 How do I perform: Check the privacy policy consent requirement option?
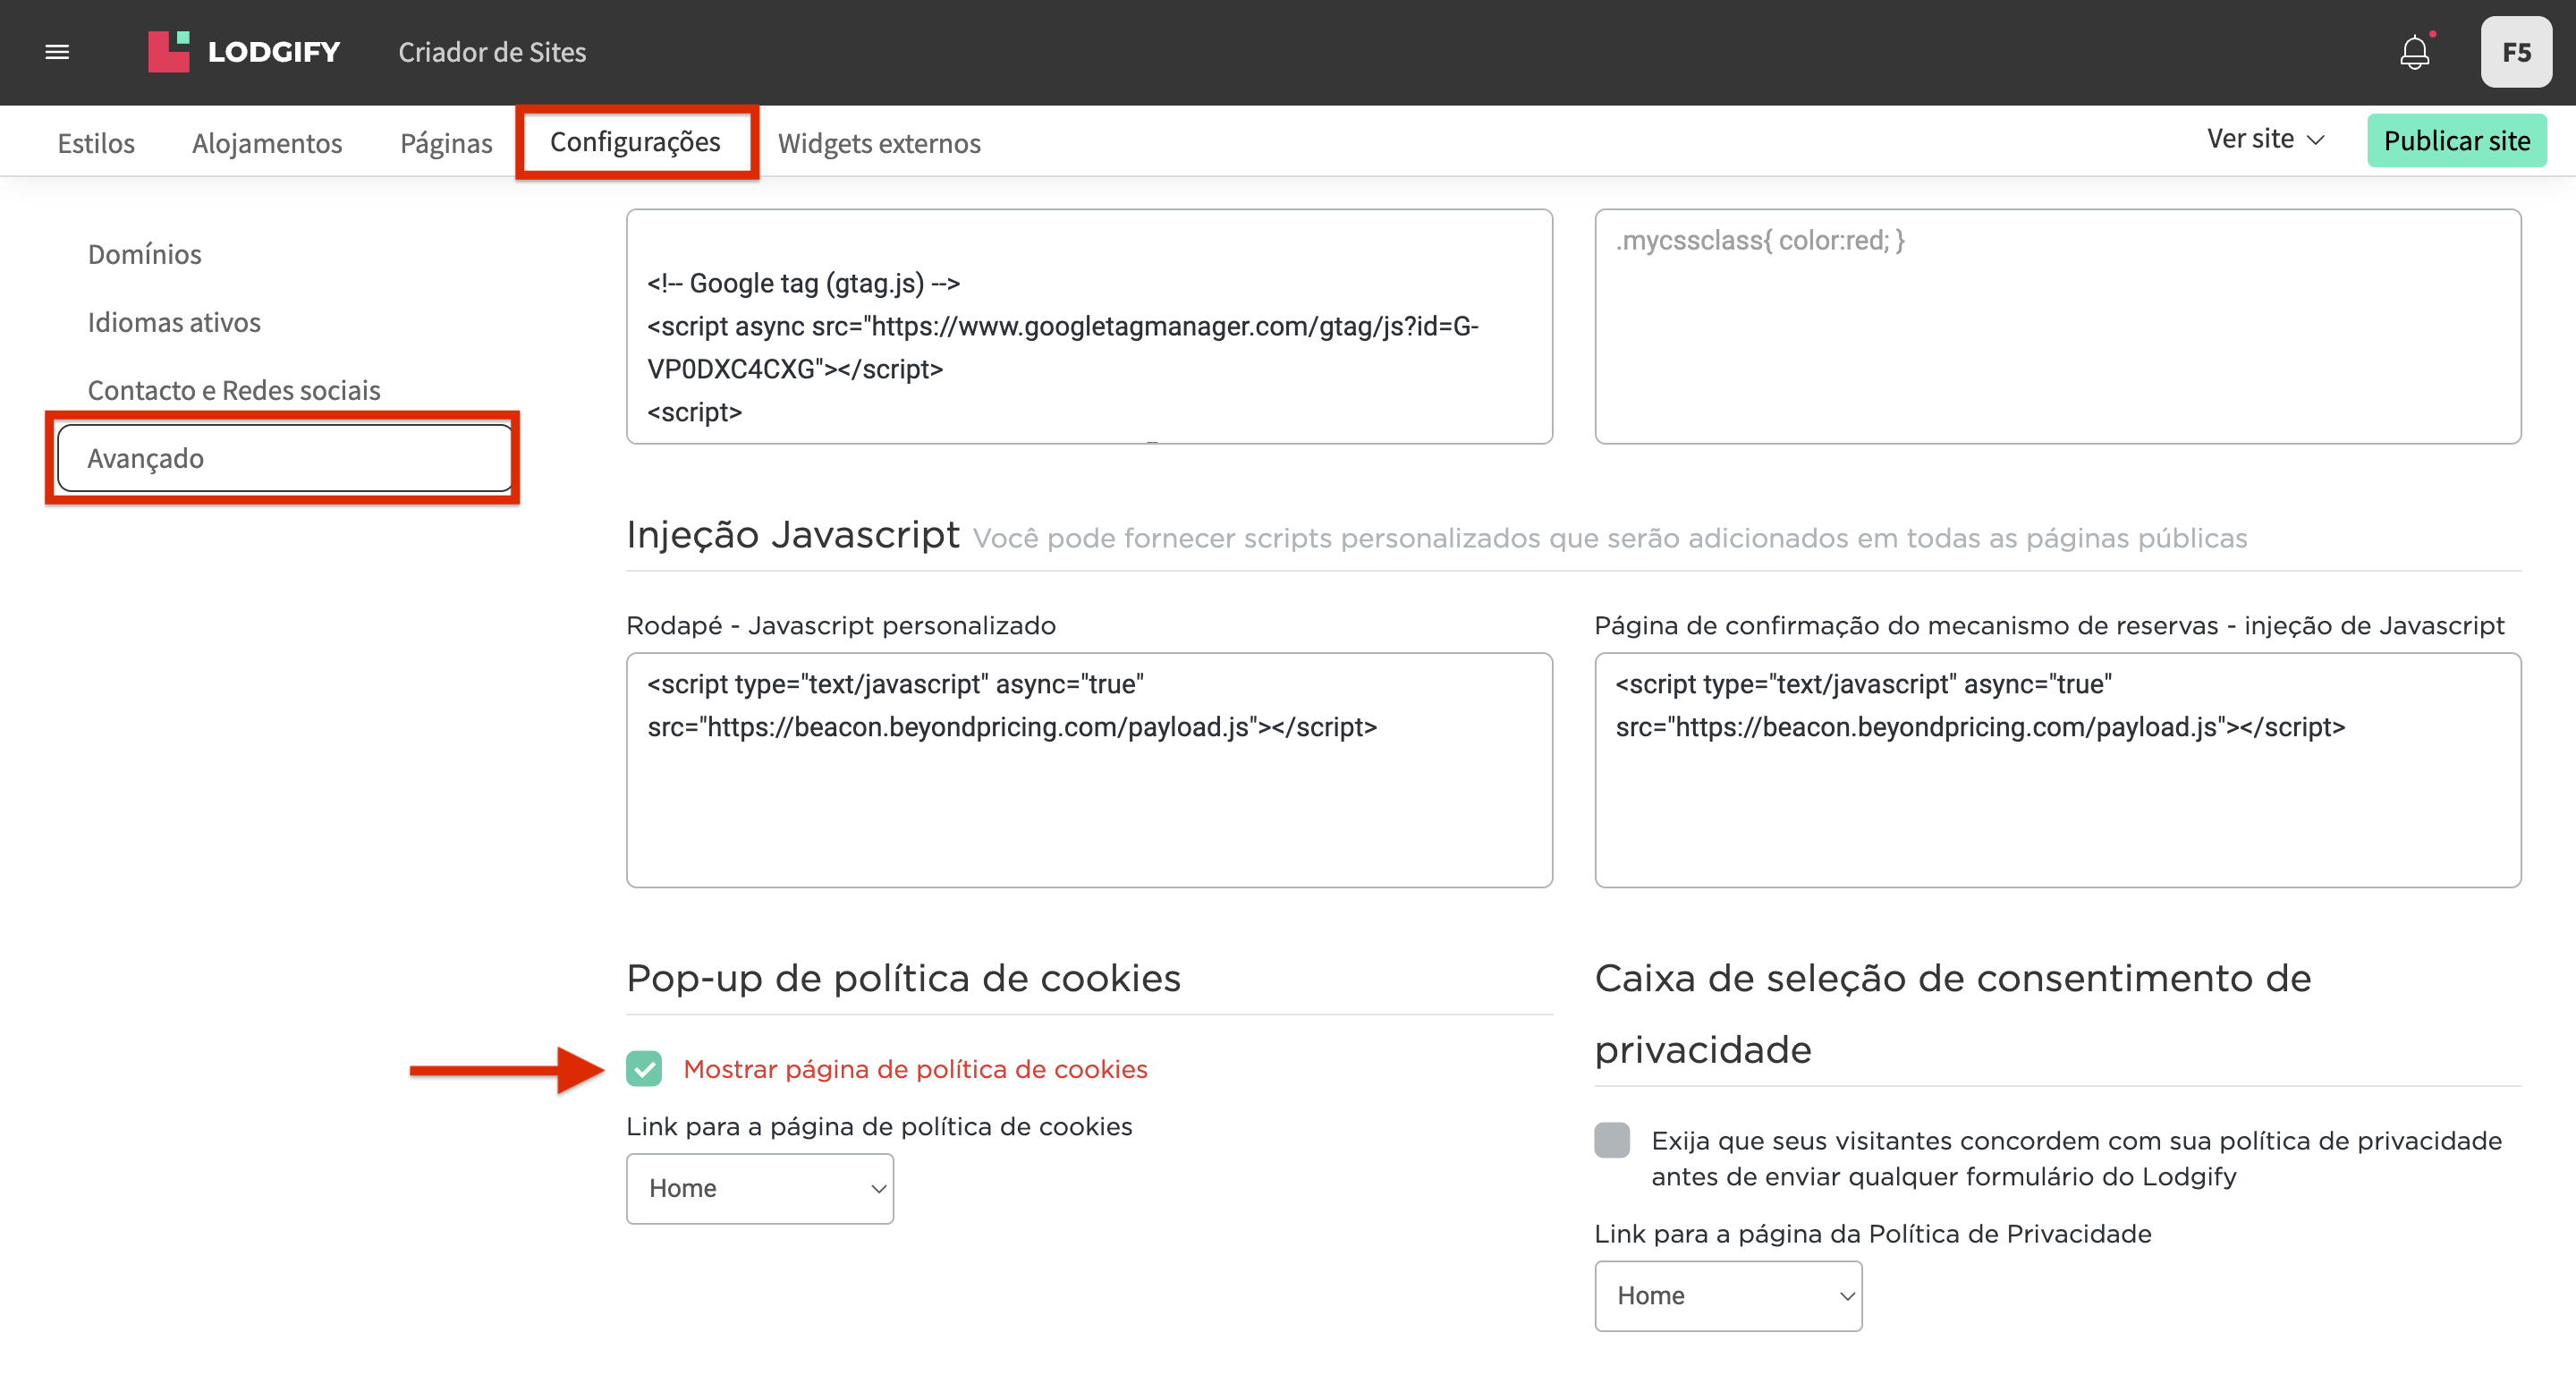tap(1611, 1140)
